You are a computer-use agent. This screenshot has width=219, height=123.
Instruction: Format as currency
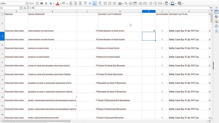pyautogui.click(x=119, y=3)
